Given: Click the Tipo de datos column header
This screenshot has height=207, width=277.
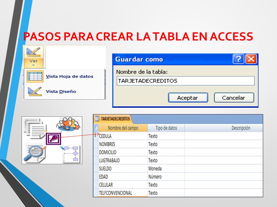Looking at the screenshot, I should [166, 128].
